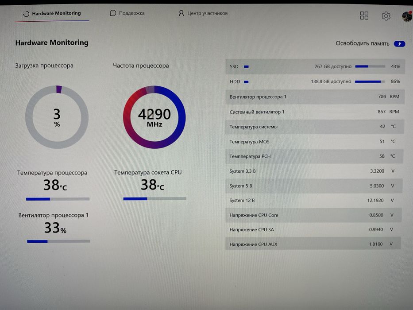Click the Центр участников person icon
This screenshot has height=310, width=413.
(181, 13)
